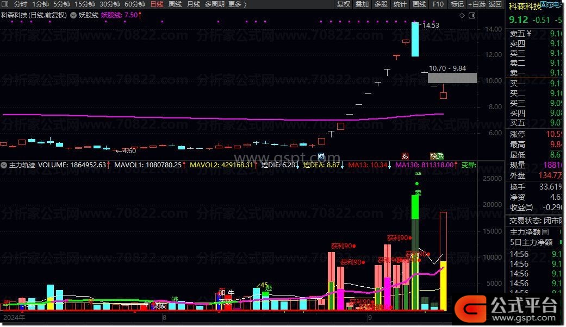Click the 涨 marker badge on chart
566x327 pixels.
406,156
